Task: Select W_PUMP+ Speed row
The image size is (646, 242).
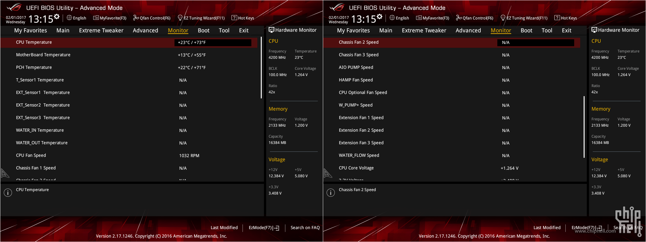Action: coord(452,105)
